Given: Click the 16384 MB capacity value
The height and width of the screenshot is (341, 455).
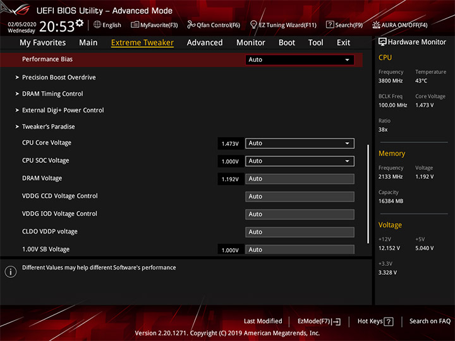Looking at the screenshot, I should [x=391, y=201].
